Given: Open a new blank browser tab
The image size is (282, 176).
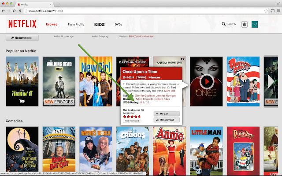Looking at the screenshot, I should point(57,4).
